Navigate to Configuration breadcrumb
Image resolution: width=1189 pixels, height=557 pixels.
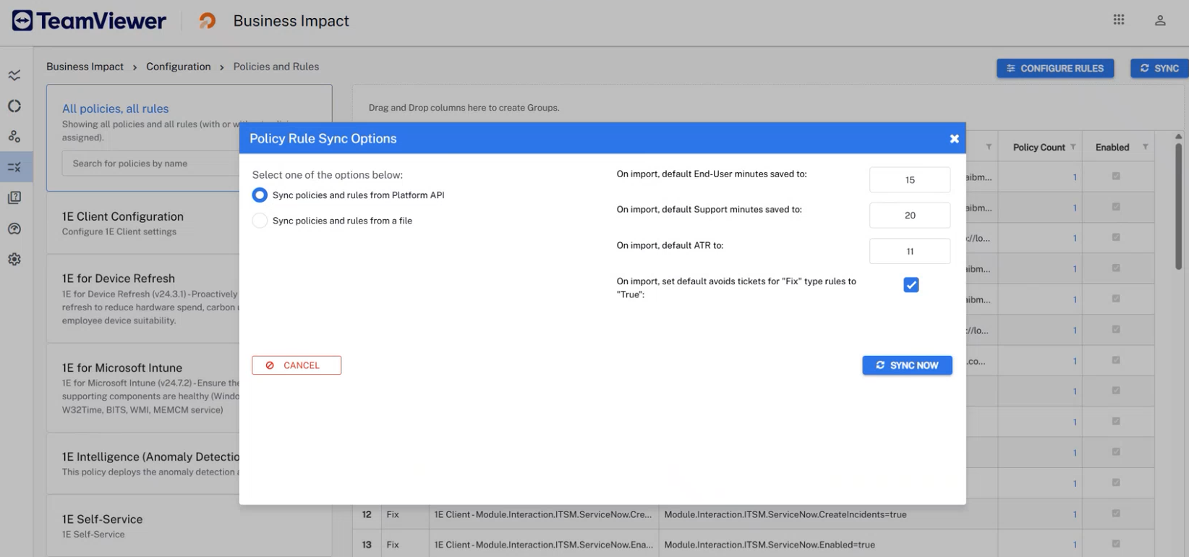178,67
